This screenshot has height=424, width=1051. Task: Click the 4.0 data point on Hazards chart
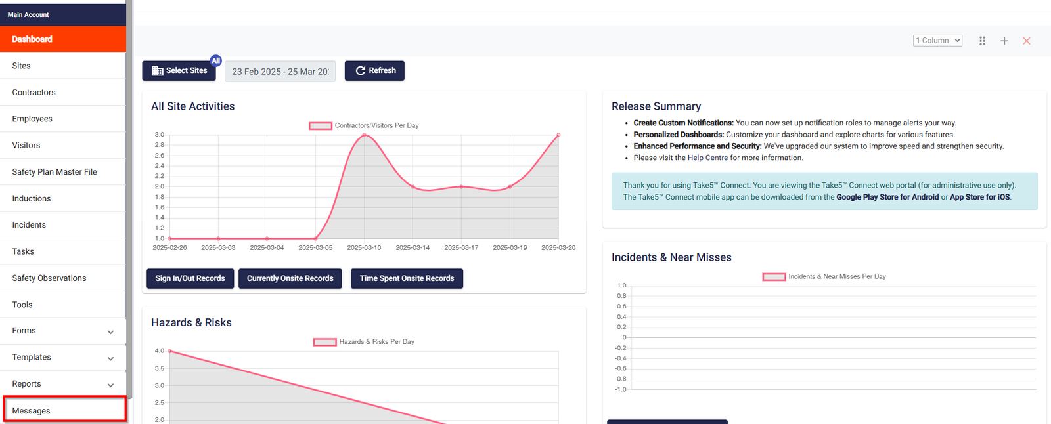pos(170,351)
